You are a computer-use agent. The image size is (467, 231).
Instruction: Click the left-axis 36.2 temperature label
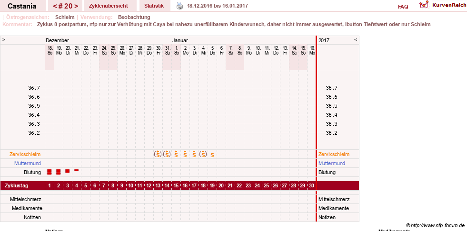34,133
